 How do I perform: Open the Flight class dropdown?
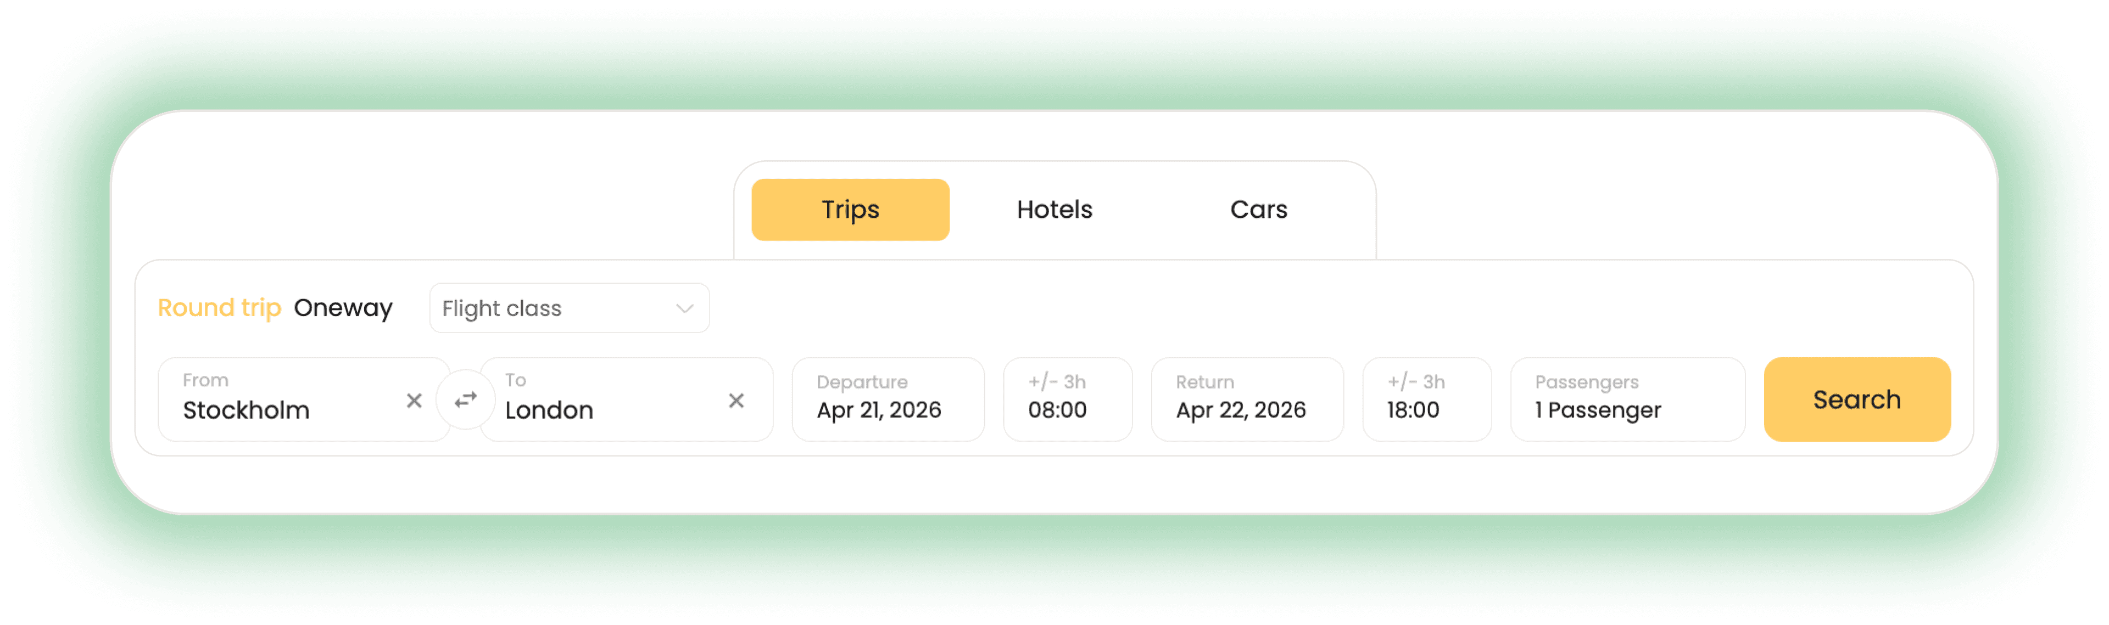(x=568, y=308)
